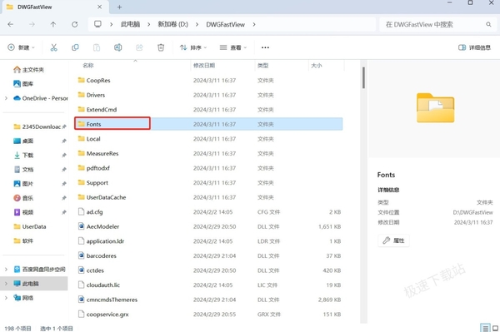
Task: Click the Rename icon in toolbar
Action: tap(118, 47)
